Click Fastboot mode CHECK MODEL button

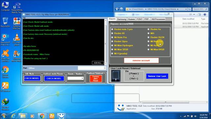(x=54, y=79)
